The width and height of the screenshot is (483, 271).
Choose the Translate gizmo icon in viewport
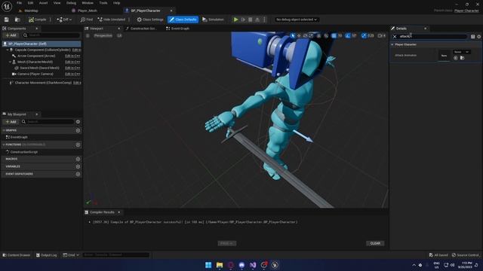299,35
